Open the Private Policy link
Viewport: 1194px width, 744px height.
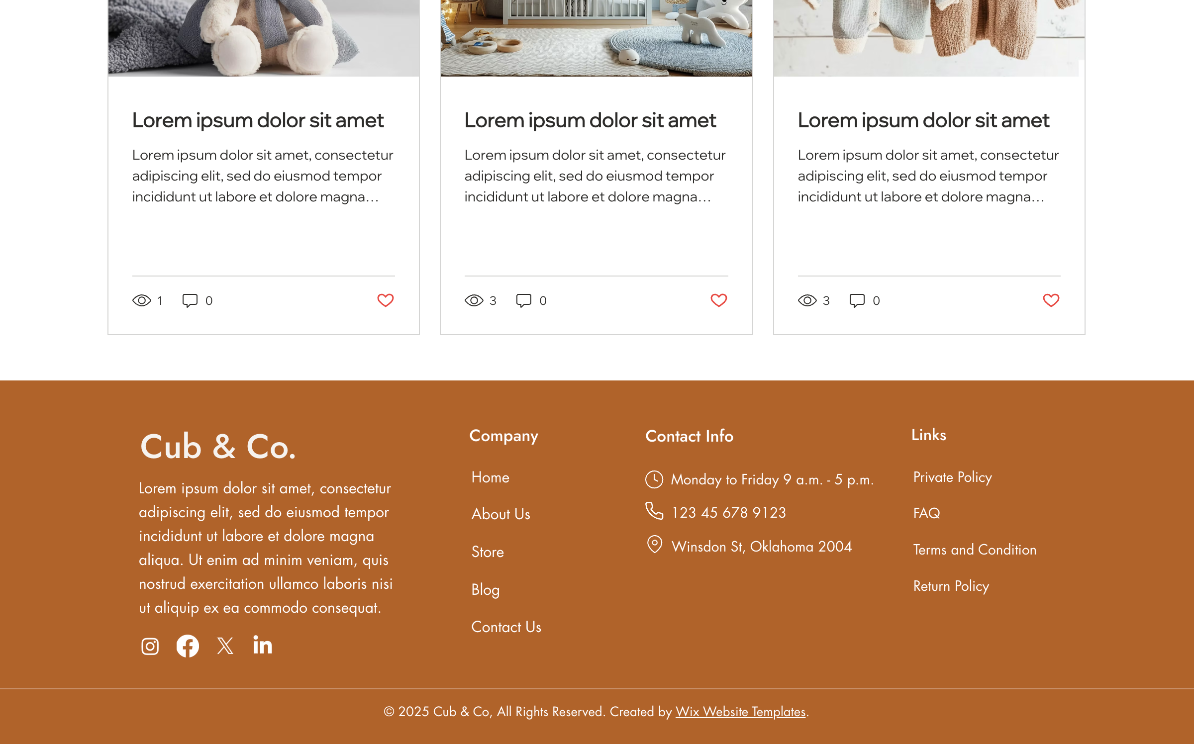point(952,477)
